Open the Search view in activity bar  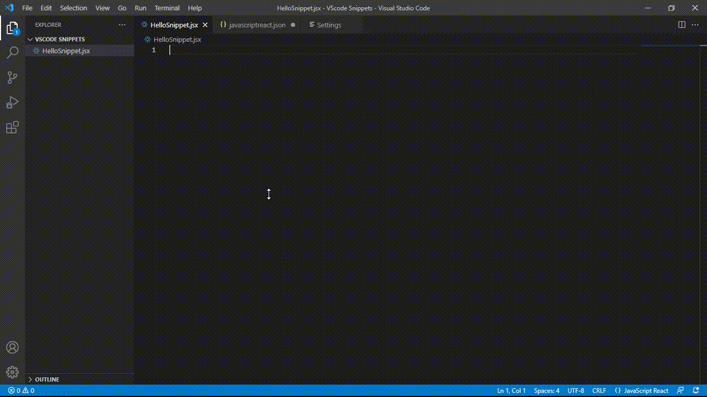tap(12, 53)
